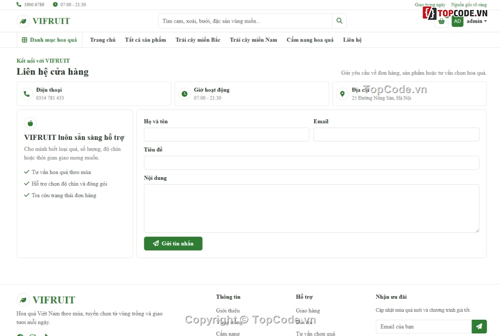Open Cẩm nang hoa quả page
500x336 pixels.
click(310, 40)
